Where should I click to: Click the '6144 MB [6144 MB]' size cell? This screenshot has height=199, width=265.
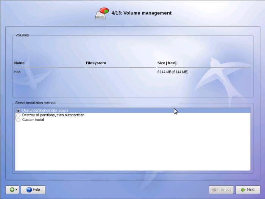coord(173,72)
